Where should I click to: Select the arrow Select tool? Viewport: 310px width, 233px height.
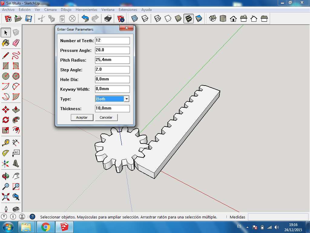6,32
